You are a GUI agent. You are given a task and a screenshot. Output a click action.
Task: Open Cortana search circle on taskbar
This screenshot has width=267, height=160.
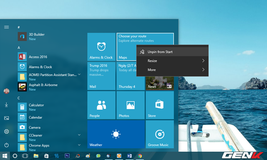point(15,156)
